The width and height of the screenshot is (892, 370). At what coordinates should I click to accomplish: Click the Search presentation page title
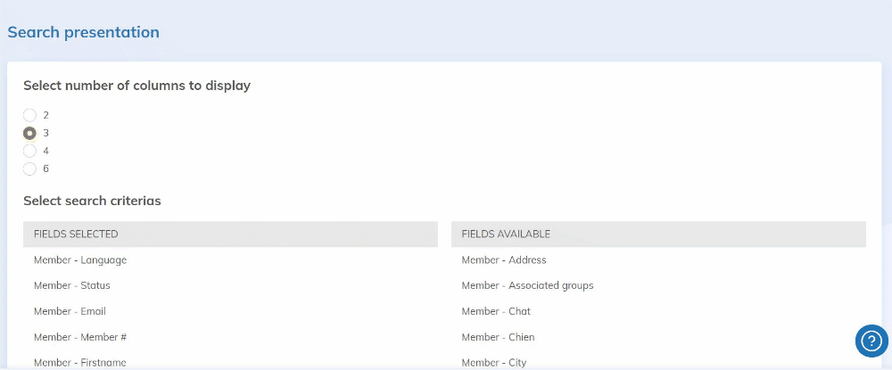pyautogui.click(x=84, y=32)
